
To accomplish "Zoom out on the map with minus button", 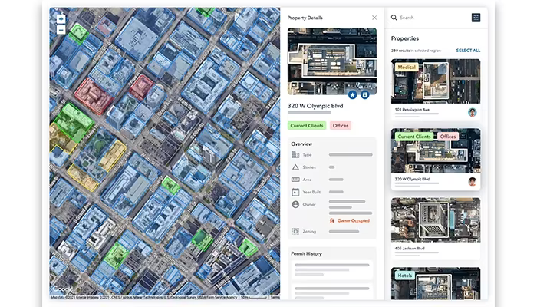I will tap(61, 30).
